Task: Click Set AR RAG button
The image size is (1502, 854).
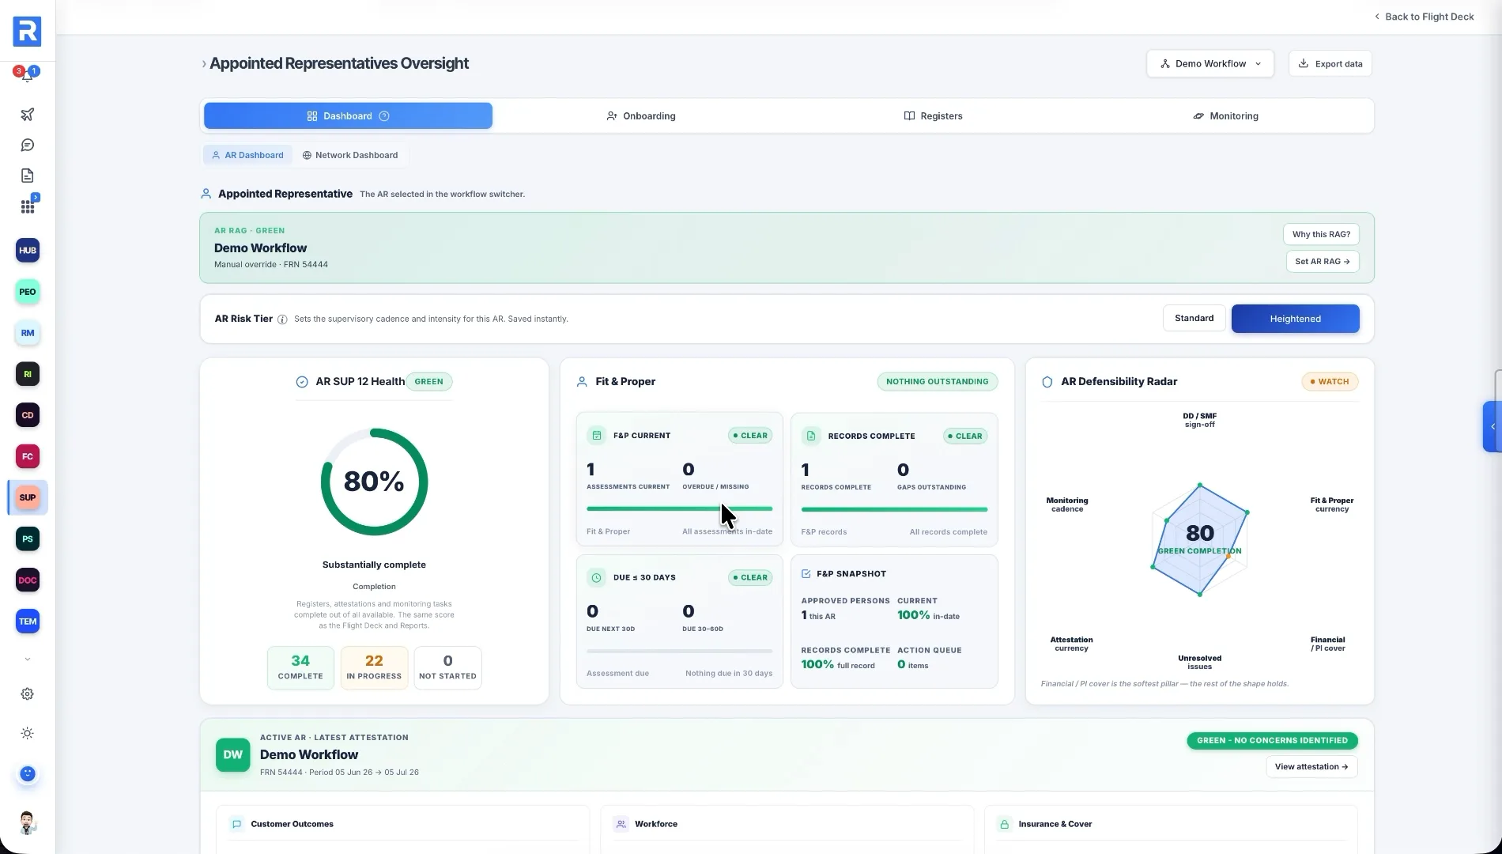Action: pyautogui.click(x=1322, y=261)
